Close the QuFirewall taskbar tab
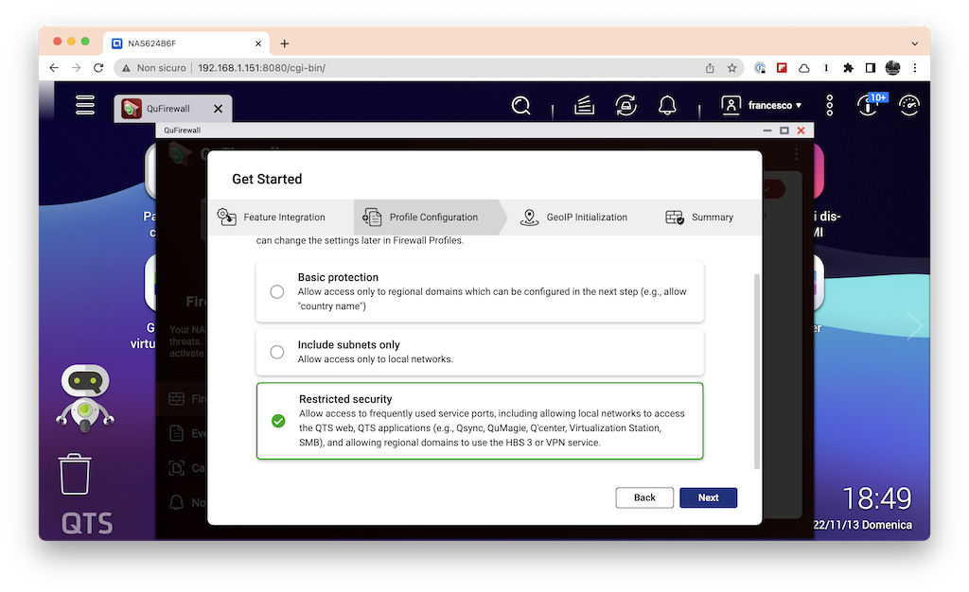969x592 pixels. pos(219,109)
